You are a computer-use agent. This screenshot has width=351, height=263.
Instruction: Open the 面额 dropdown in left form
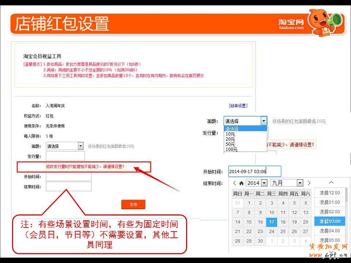pos(81,146)
